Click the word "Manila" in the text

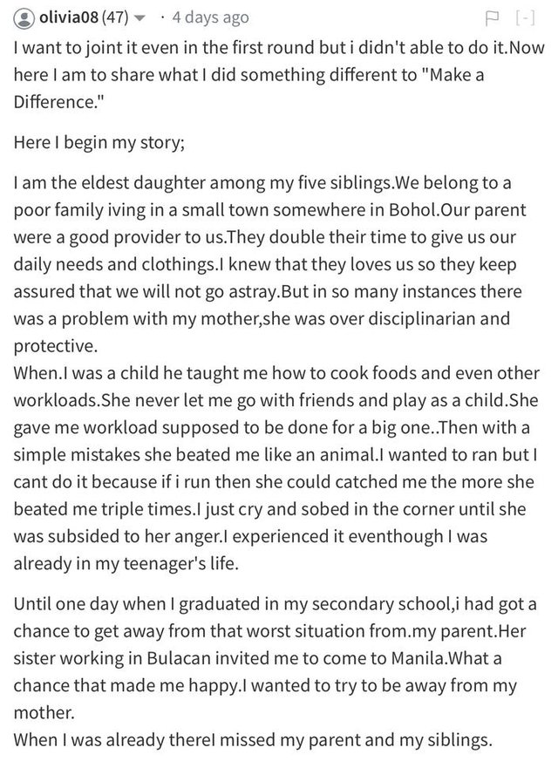point(418,659)
